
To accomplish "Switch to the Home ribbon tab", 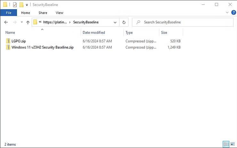I will click(x=26, y=13).
